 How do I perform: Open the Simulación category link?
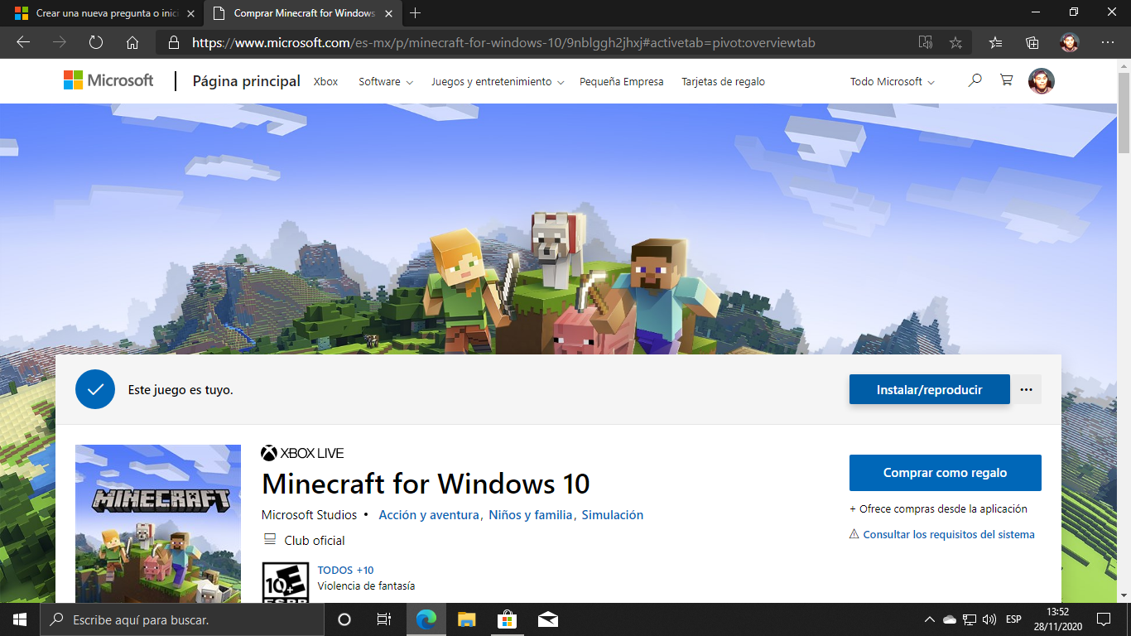click(613, 515)
